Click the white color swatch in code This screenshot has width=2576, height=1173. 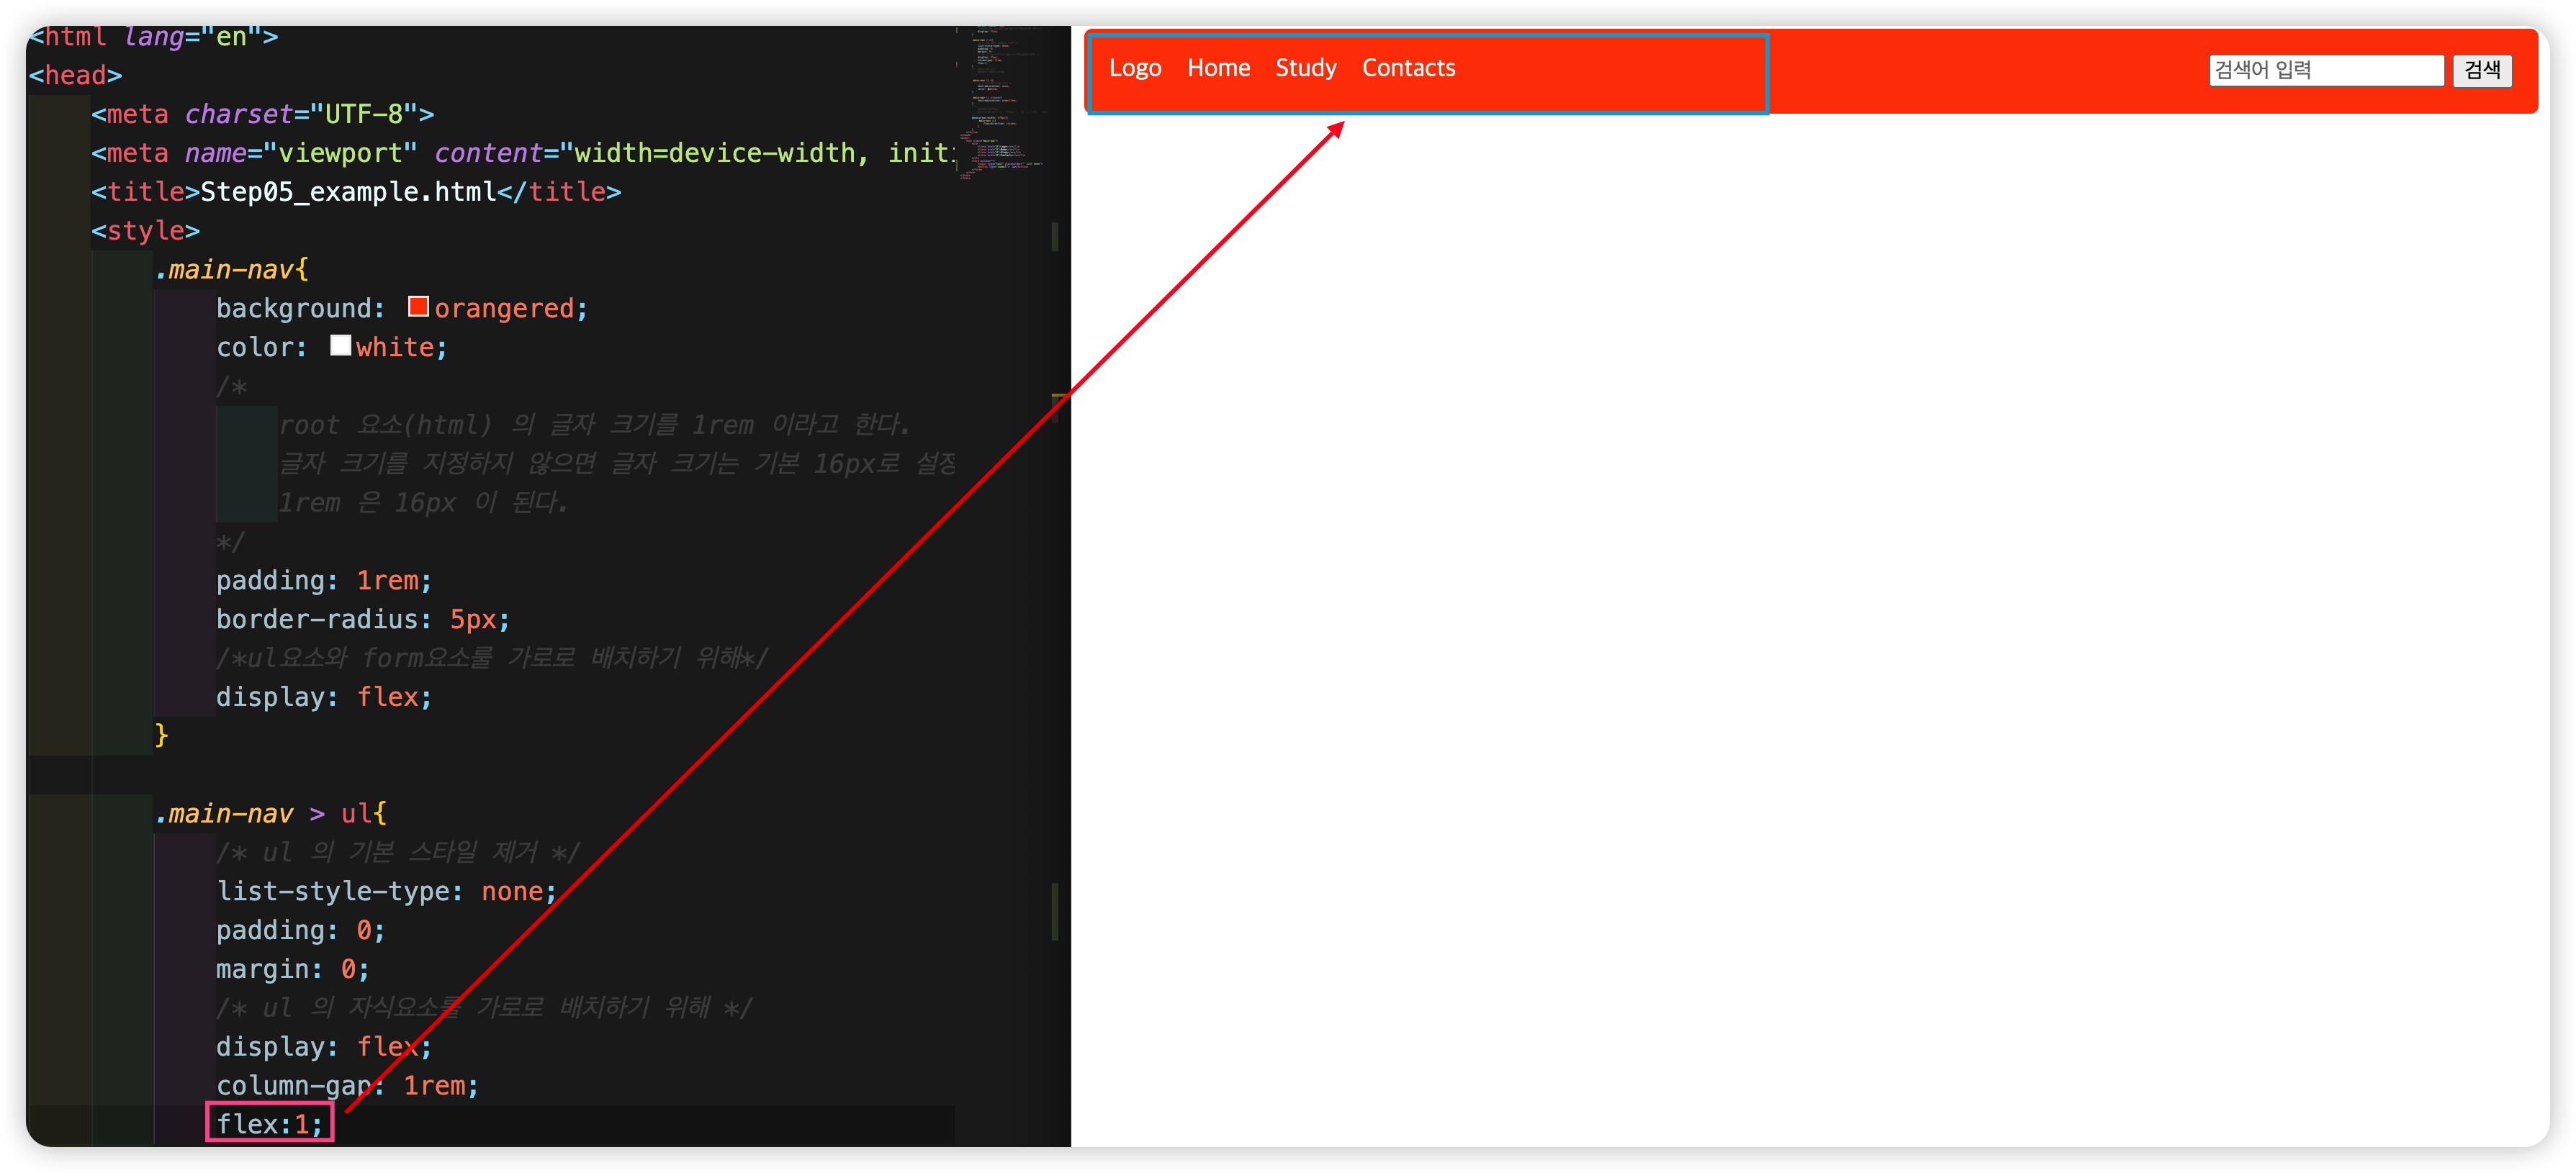pos(340,345)
